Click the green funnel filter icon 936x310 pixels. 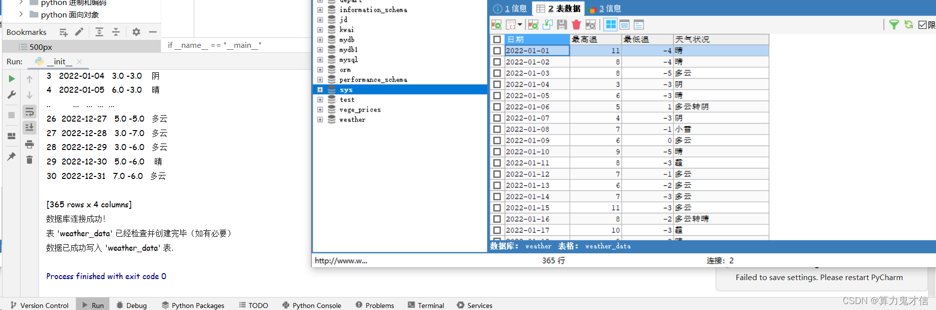click(894, 24)
